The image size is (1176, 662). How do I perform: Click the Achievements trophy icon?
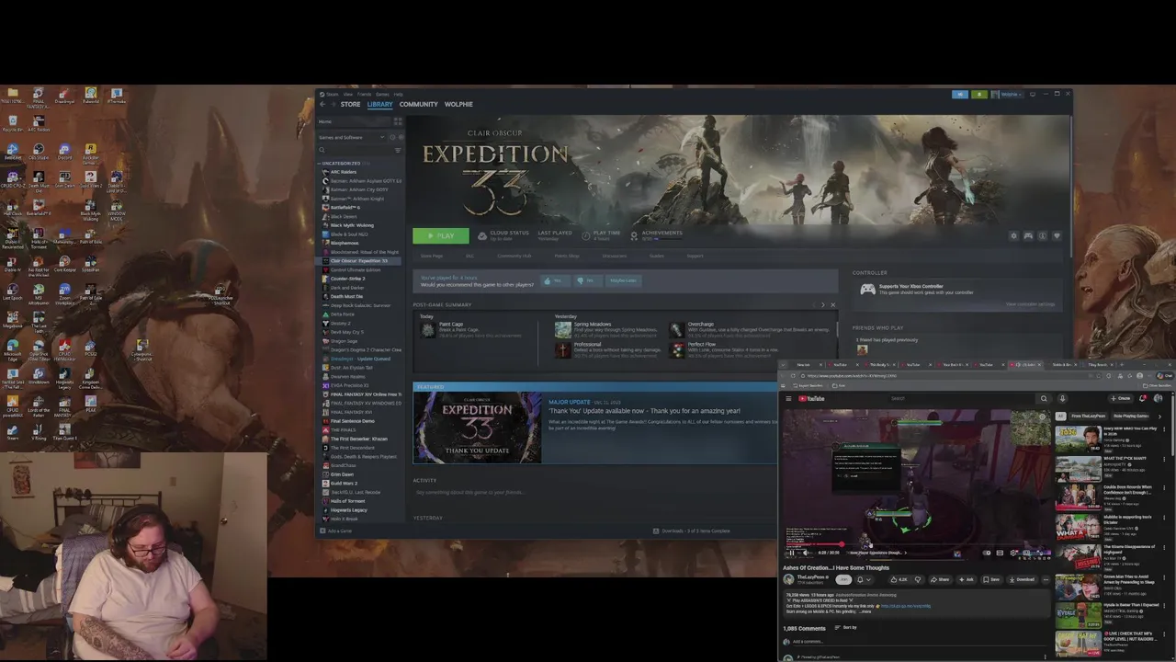pyautogui.click(x=634, y=236)
